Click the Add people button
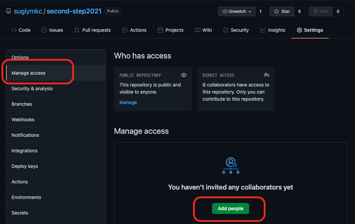Image resolution: width=355 pixels, height=224 pixels. (x=230, y=208)
